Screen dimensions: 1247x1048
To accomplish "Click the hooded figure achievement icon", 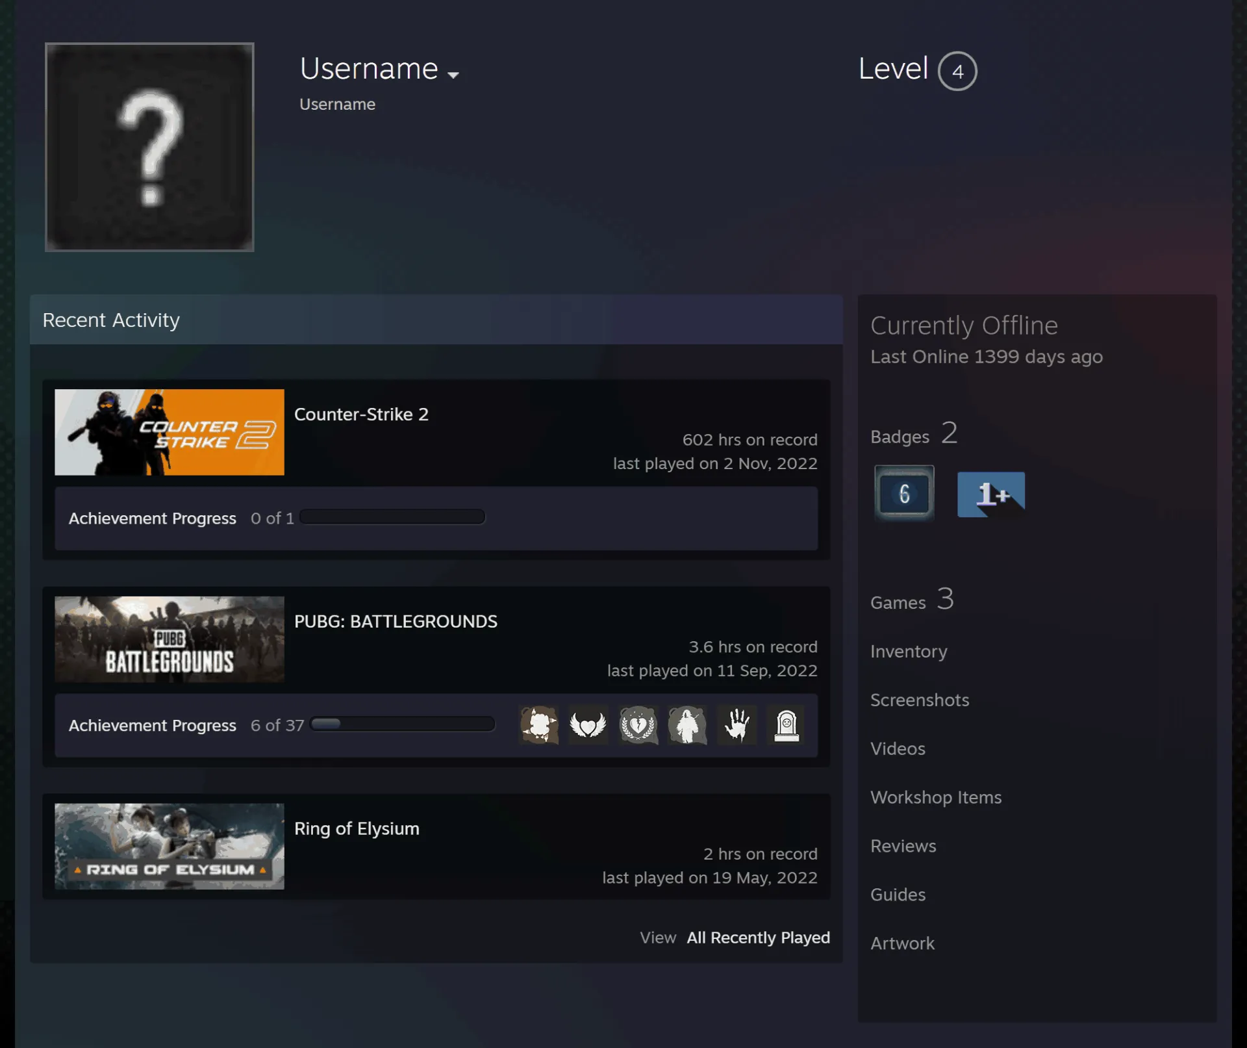I will (x=688, y=725).
